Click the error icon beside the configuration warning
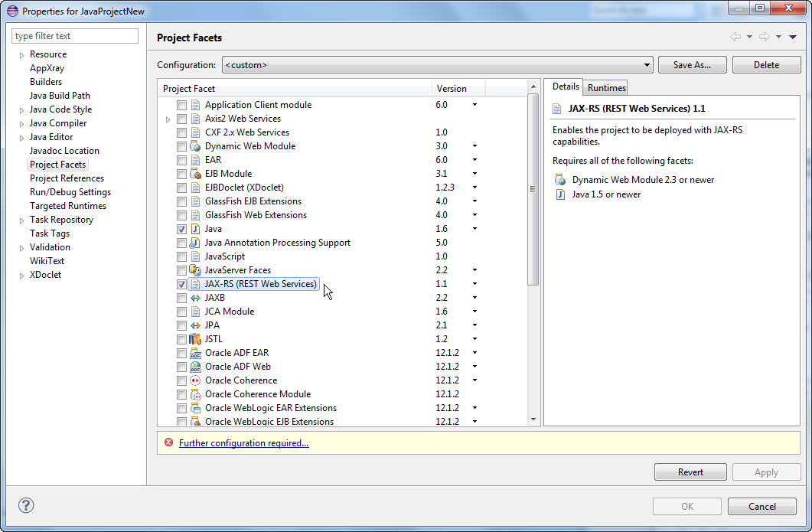812x532 pixels. click(168, 443)
